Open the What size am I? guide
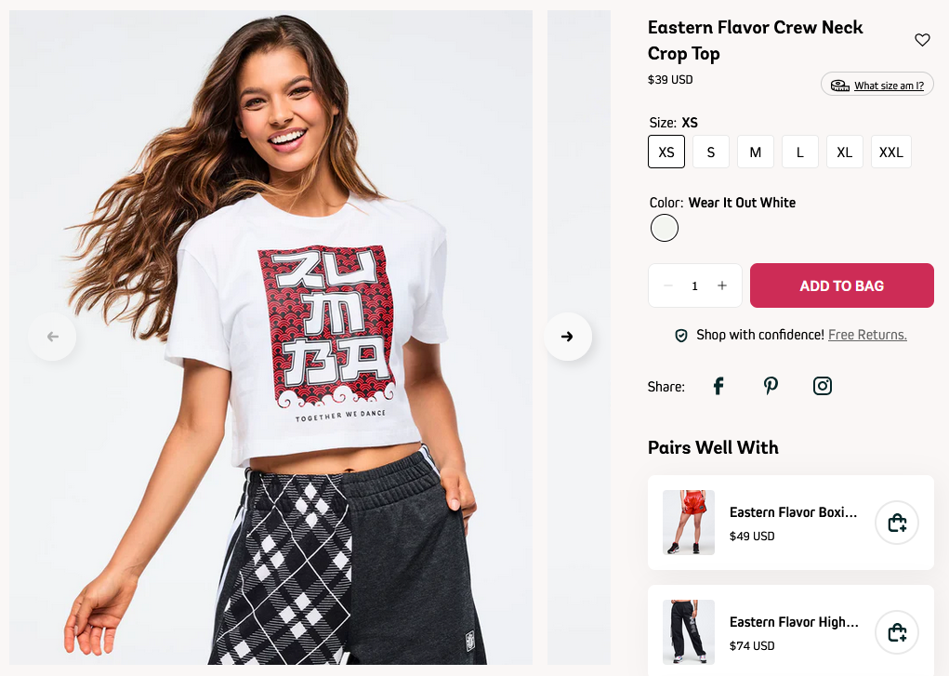Screen dimensions: 949x676 [x=877, y=85]
